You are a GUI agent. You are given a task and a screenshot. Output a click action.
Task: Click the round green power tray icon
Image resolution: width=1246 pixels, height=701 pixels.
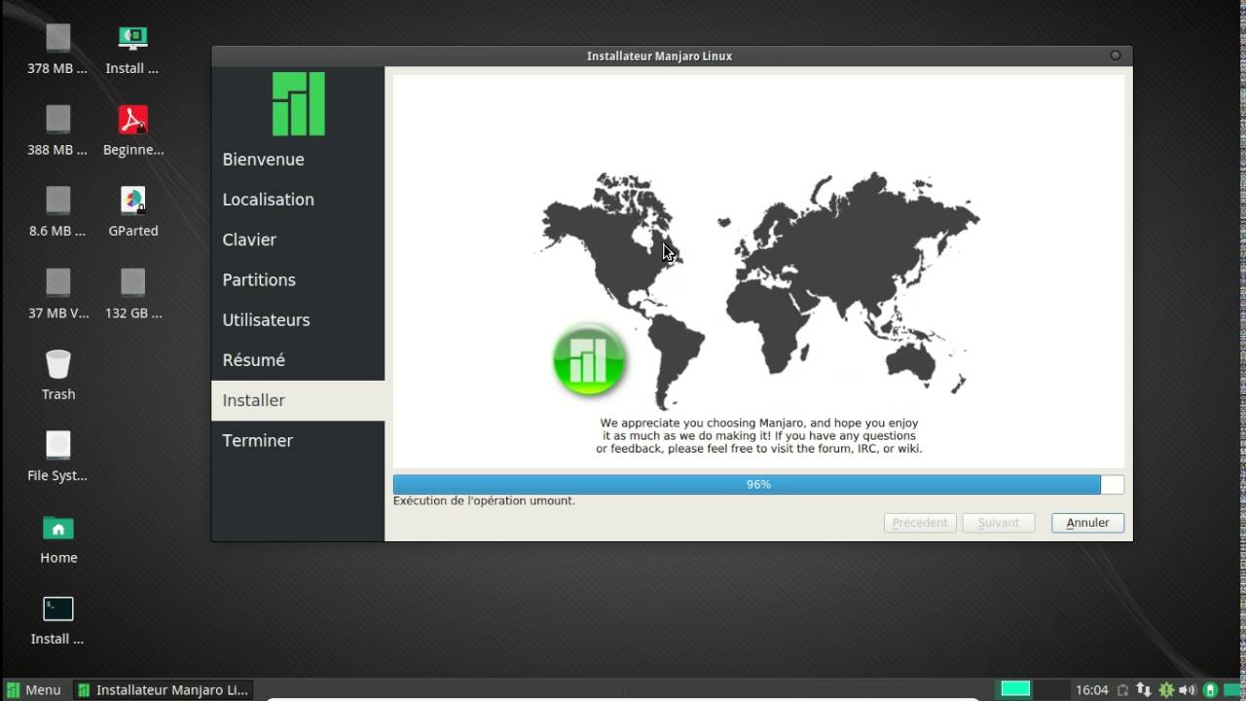[x=1210, y=690]
